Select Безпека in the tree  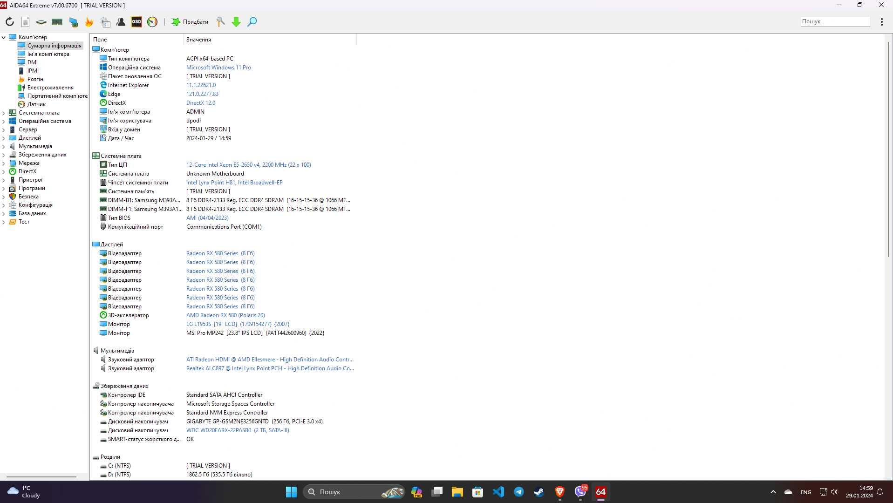coord(28,197)
